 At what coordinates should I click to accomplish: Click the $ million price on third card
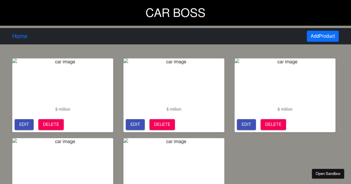tap(285, 109)
